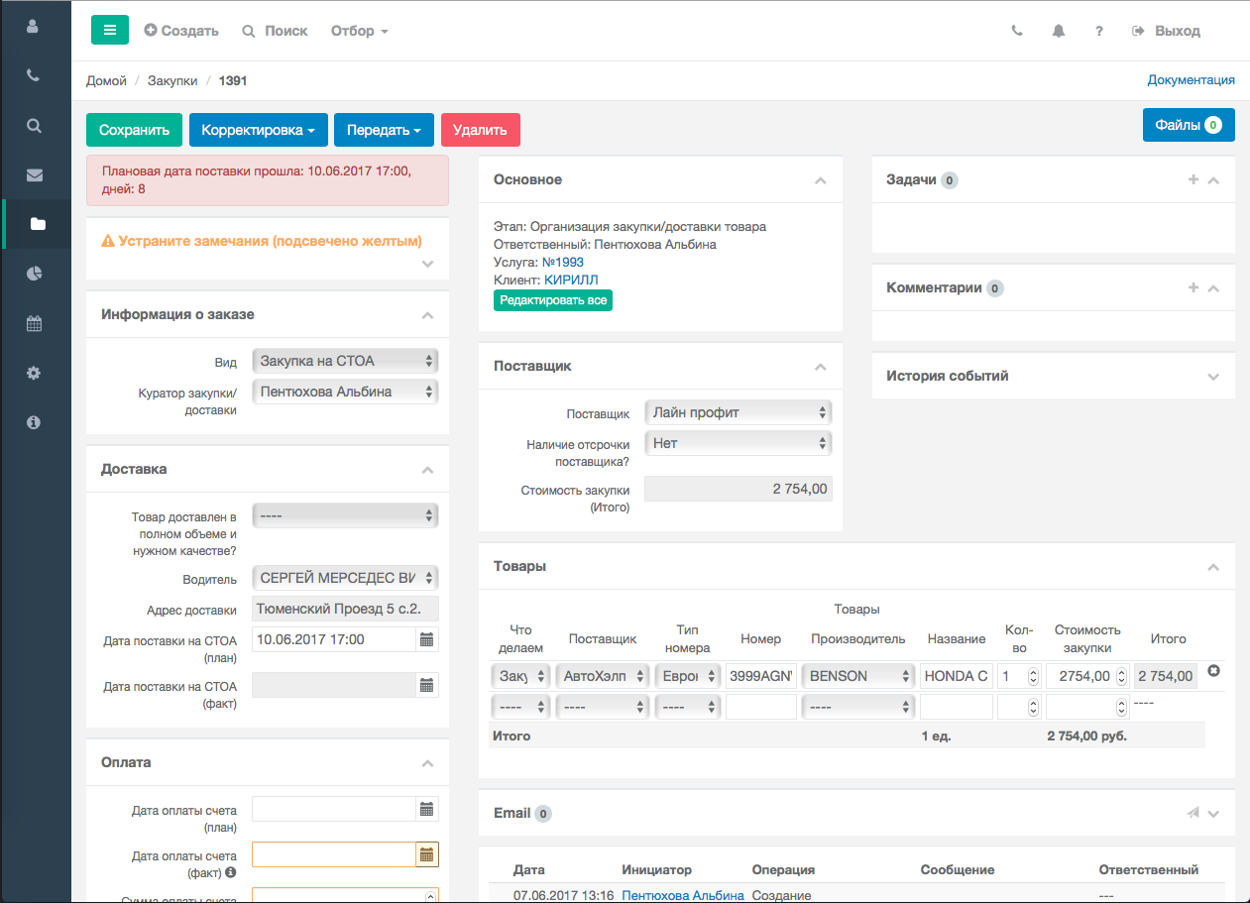Open BENSON manufacturer dropdown in goods row

coord(858,676)
